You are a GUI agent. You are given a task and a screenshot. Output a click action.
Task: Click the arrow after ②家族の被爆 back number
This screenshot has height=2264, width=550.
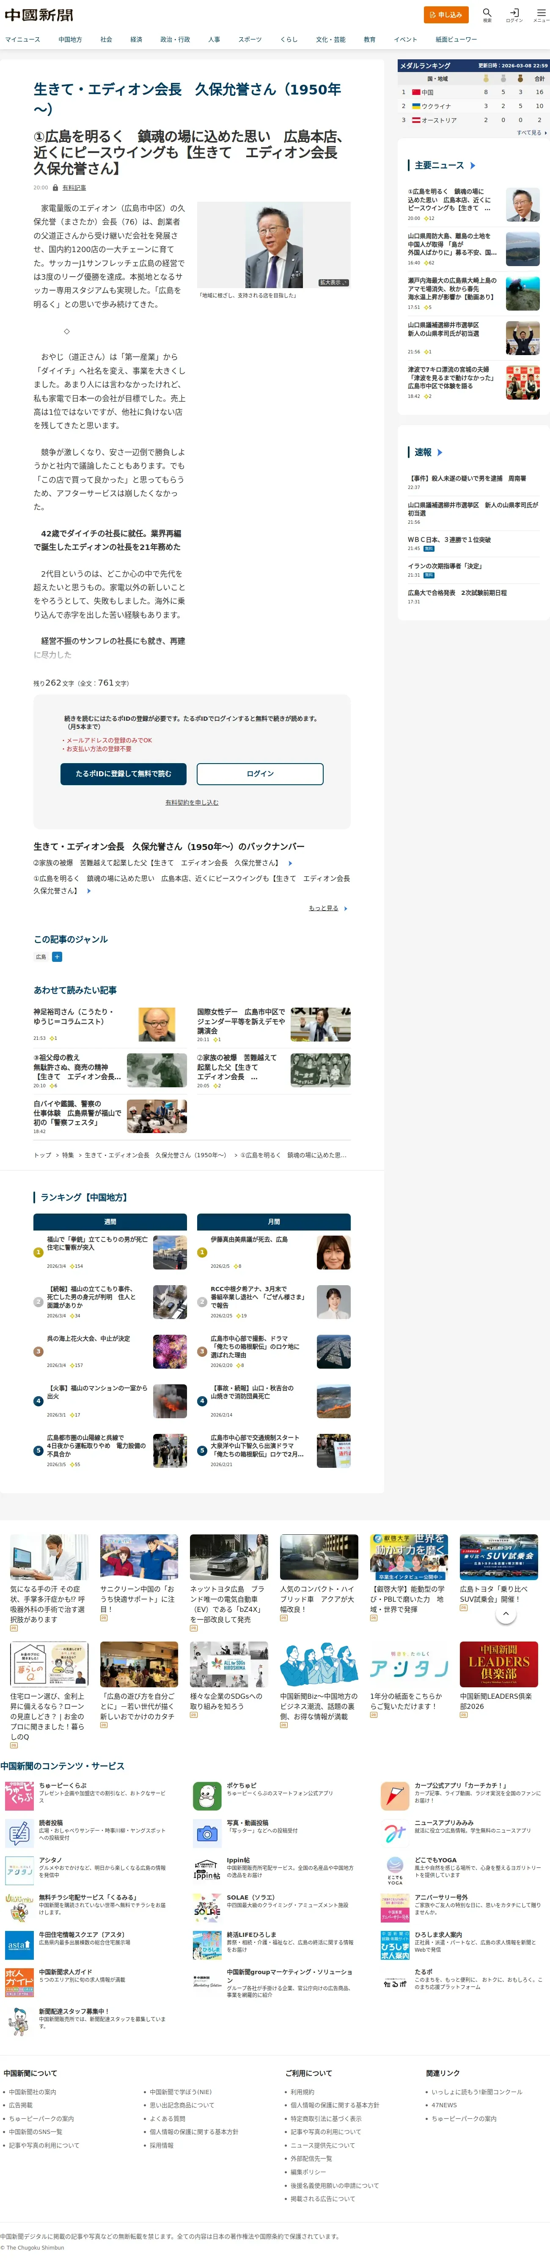point(290,863)
